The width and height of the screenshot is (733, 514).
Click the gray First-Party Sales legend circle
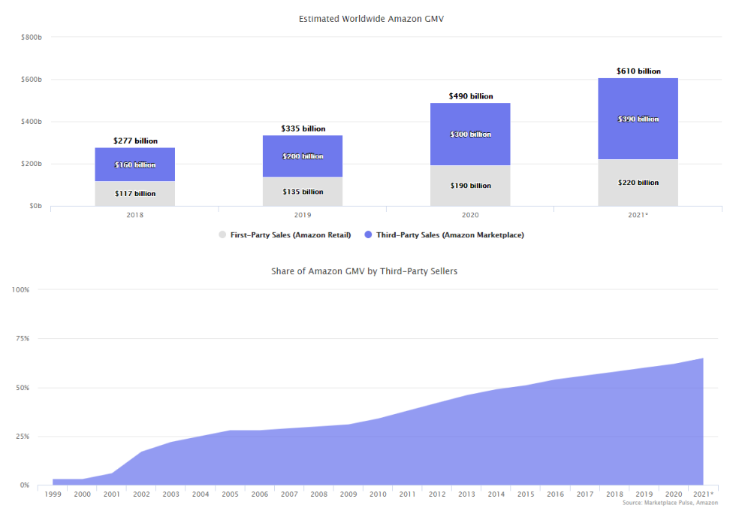222,235
